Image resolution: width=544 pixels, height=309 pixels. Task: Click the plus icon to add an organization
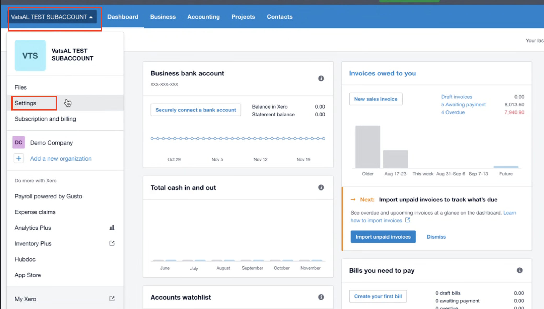pyautogui.click(x=19, y=158)
